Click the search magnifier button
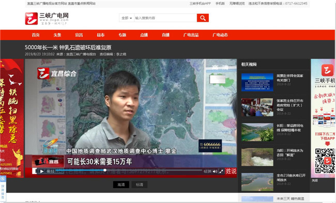 click(x=203, y=18)
